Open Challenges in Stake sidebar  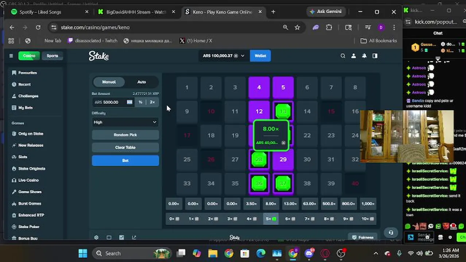(25, 96)
